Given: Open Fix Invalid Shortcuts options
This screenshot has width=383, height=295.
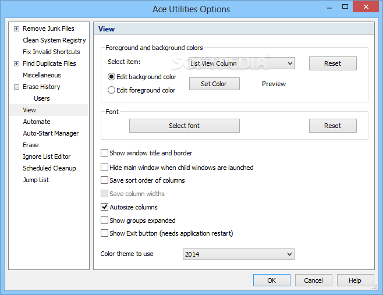Looking at the screenshot, I should tap(51, 52).
